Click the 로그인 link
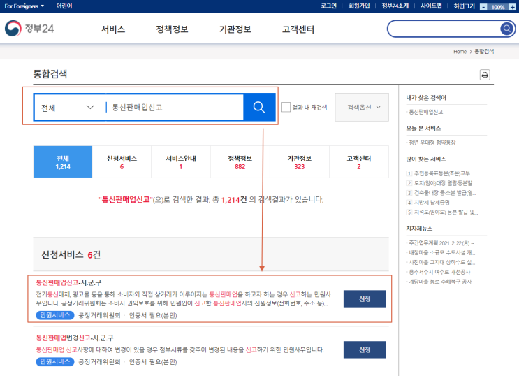Screen dimensions: 519x376 pos(329,6)
